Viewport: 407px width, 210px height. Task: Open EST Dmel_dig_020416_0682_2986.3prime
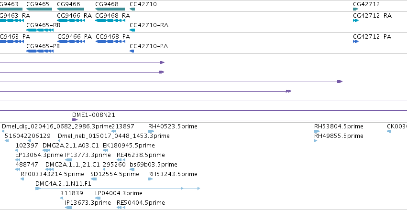click(3, 131)
